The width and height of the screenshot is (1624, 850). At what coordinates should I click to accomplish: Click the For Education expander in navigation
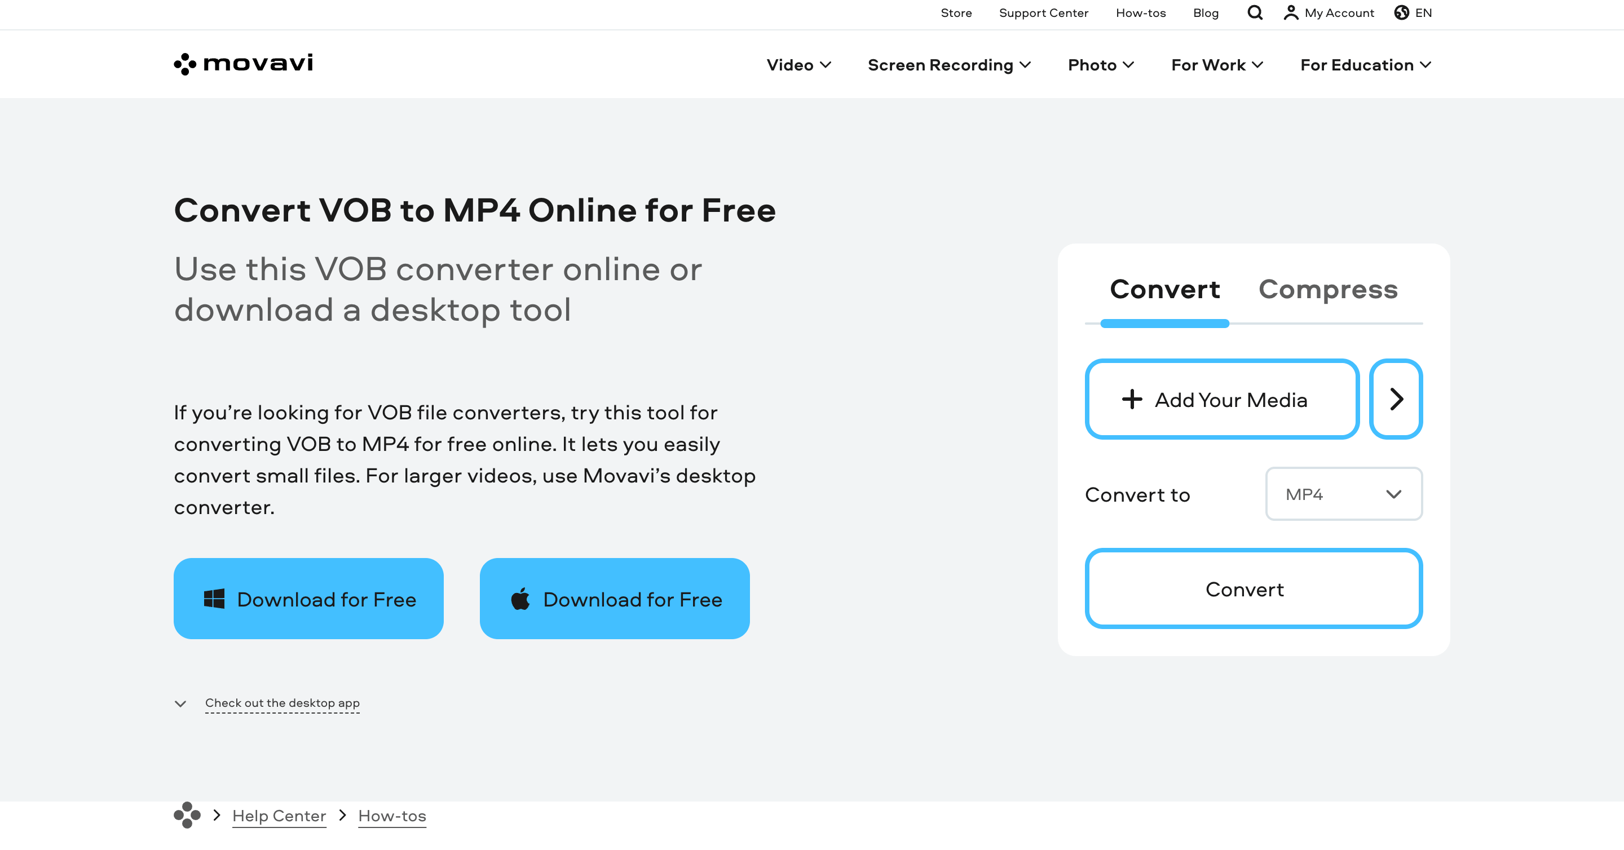pyautogui.click(x=1365, y=64)
